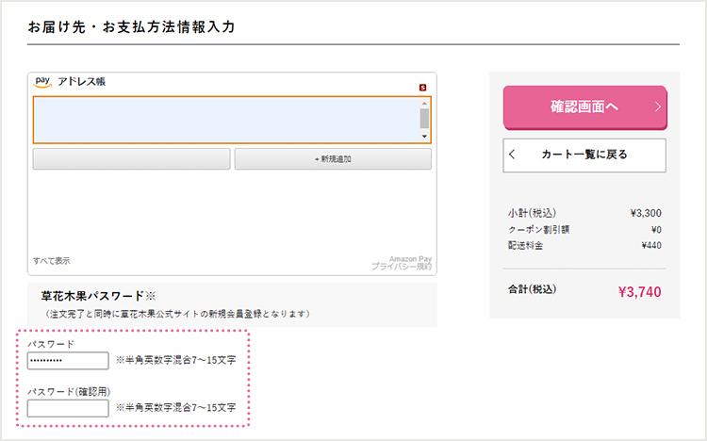Click the ¥3,300 subtotal value

pos(646,213)
